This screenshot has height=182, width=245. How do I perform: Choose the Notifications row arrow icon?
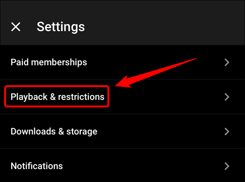(x=227, y=166)
